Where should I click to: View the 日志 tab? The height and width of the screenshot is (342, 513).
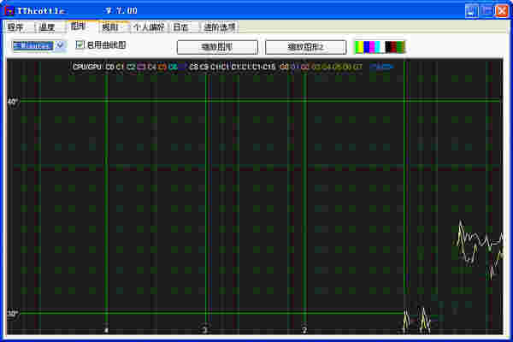click(x=181, y=27)
